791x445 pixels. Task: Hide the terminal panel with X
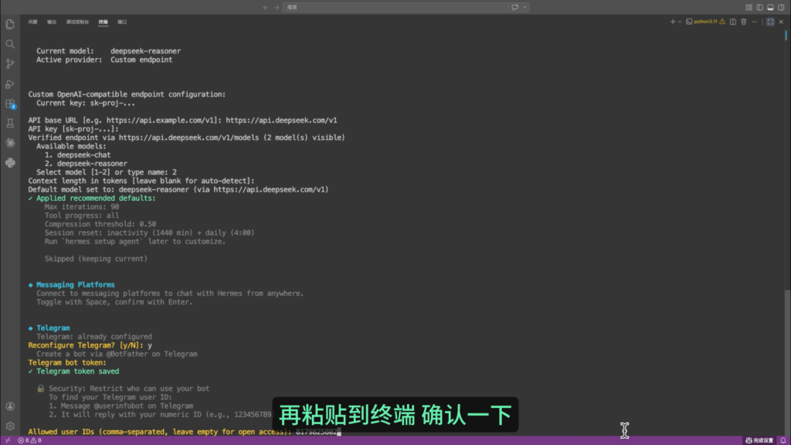[781, 22]
